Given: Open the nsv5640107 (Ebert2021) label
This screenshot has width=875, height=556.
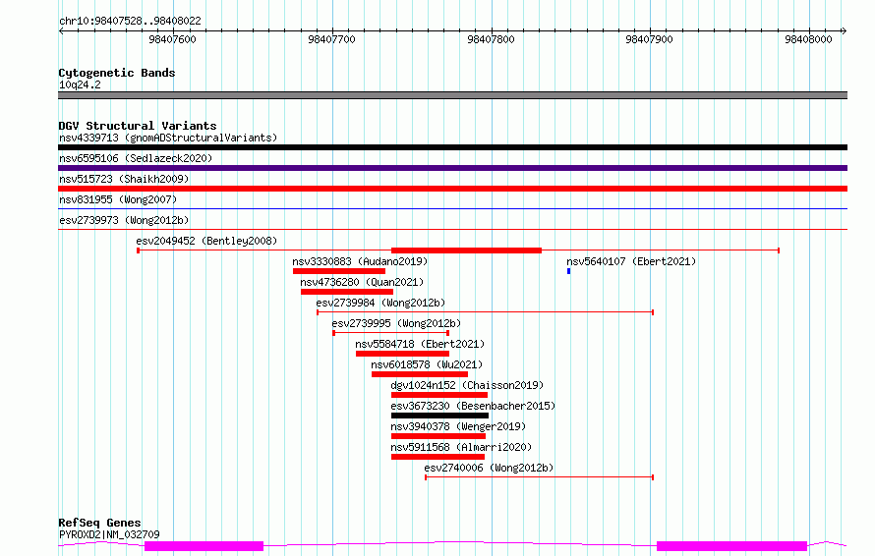Looking at the screenshot, I should click(631, 261).
